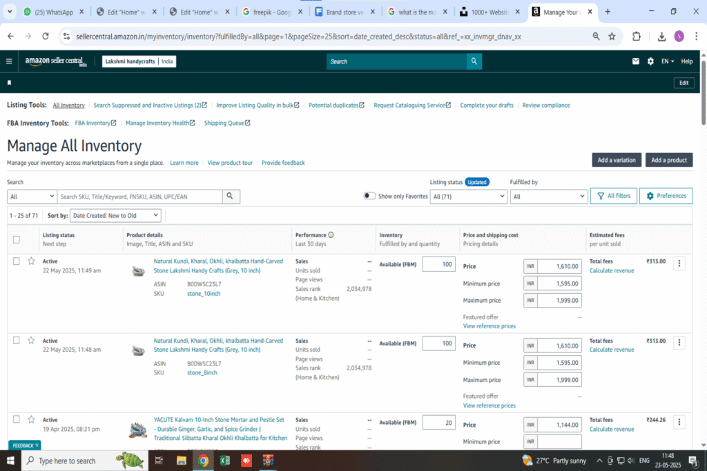Image resolution: width=707 pixels, height=471 pixels.
Task: Open the stone_8inch SKU link
Action: coord(202,373)
